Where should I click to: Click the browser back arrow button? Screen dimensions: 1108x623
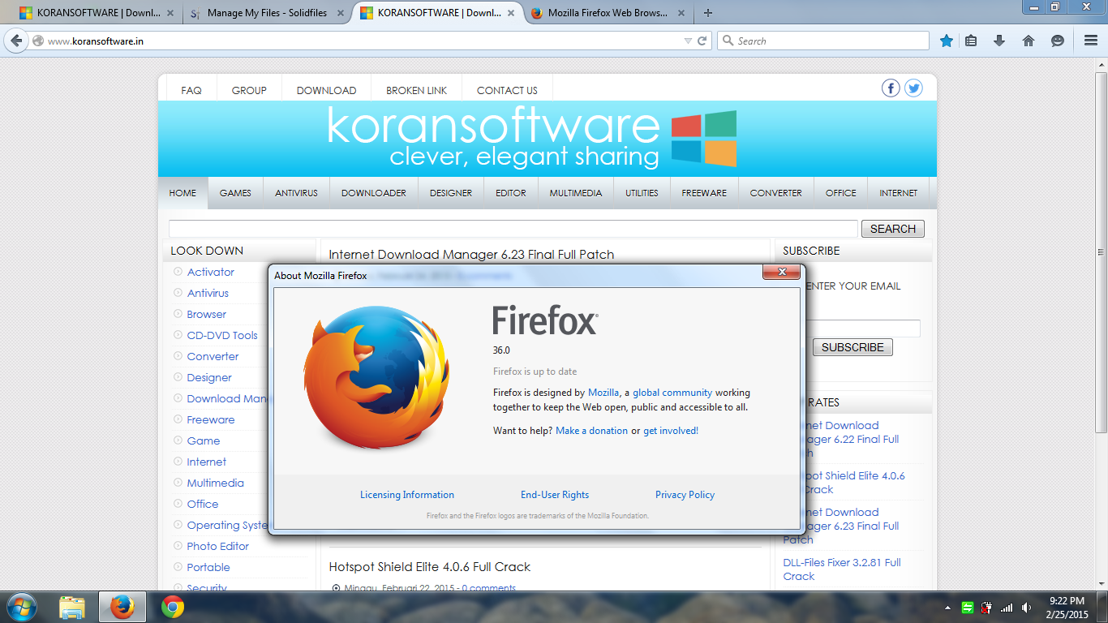click(x=16, y=41)
